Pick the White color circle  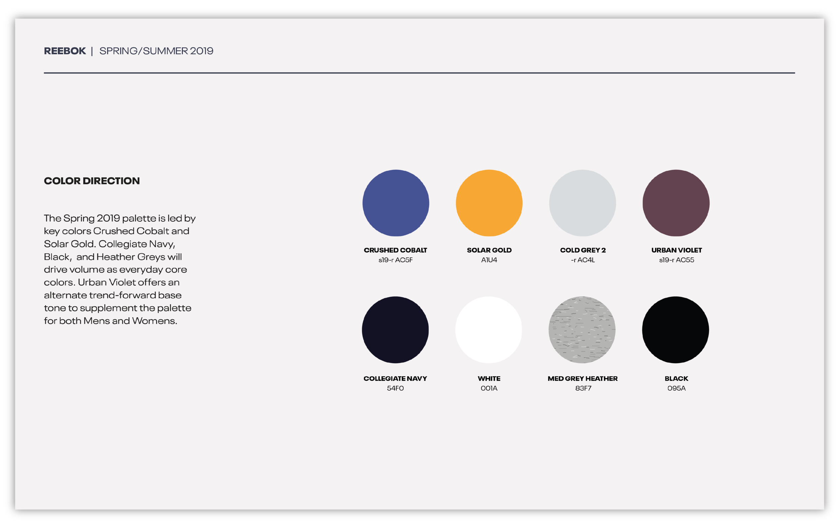(x=489, y=330)
